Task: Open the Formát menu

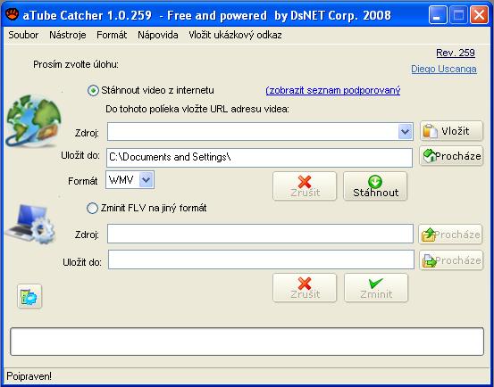Action: pos(112,35)
